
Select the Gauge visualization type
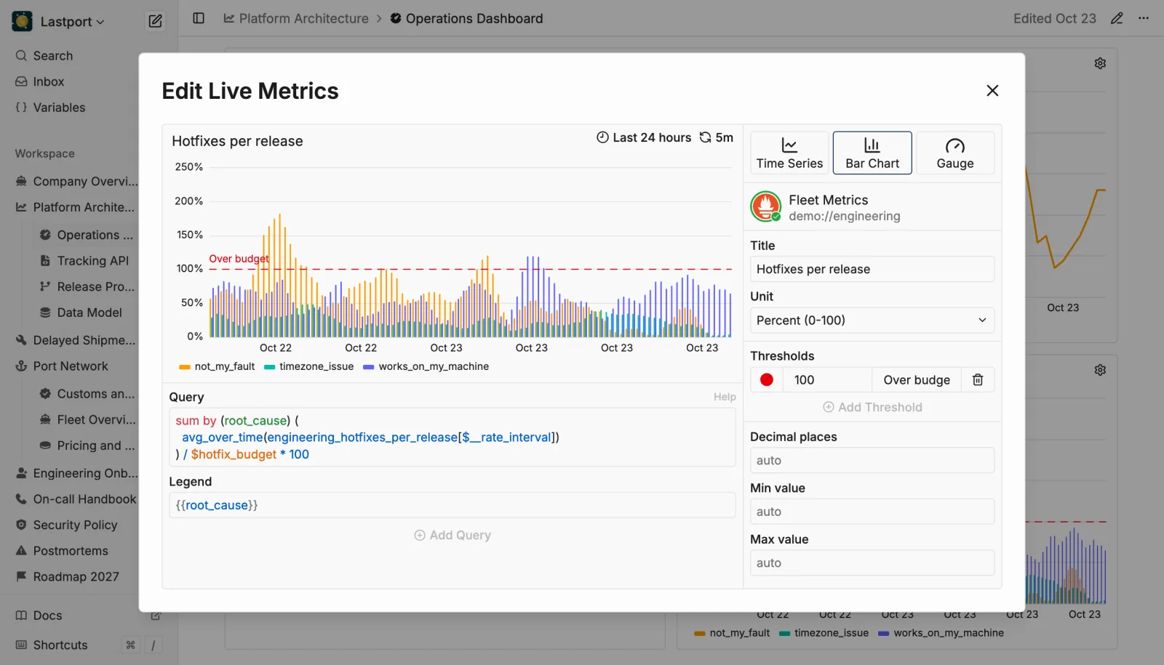pos(955,153)
